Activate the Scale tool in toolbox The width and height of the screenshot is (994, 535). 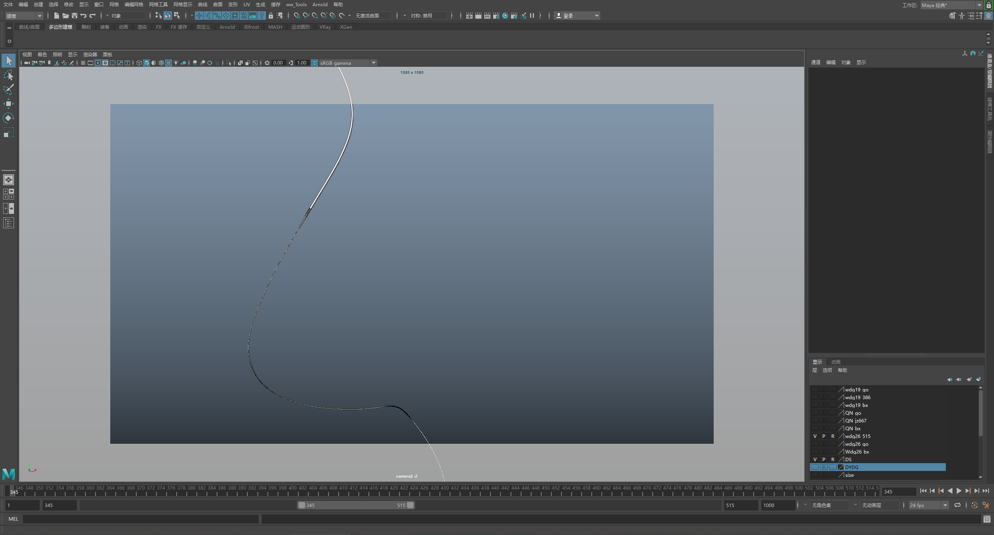click(9, 132)
